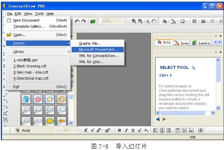The height and width of the screenshot is (150, 224).
Task: Click the line pen toolbar icon
Action: coord(173,21)
